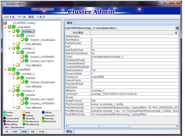185x138 pixels.
Task: Click the CLUSTER config root icon
Action: click(5, 23)
